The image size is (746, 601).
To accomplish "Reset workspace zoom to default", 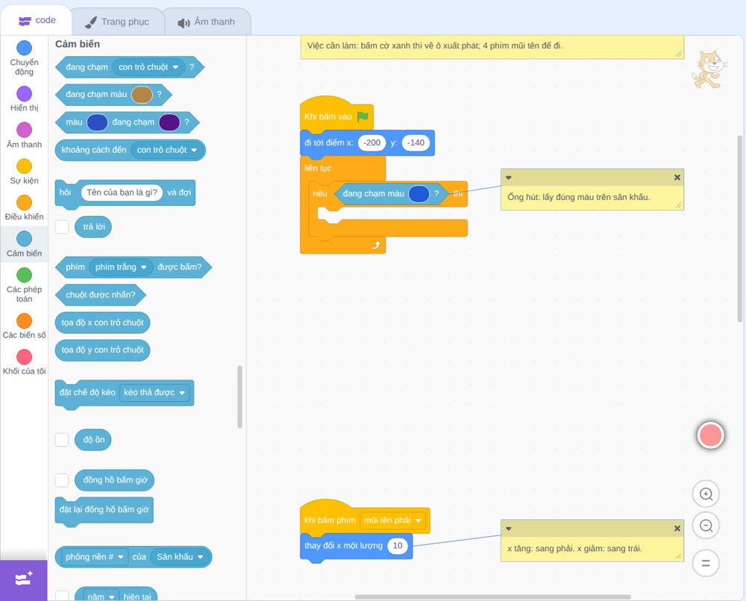I will [706, 563].
